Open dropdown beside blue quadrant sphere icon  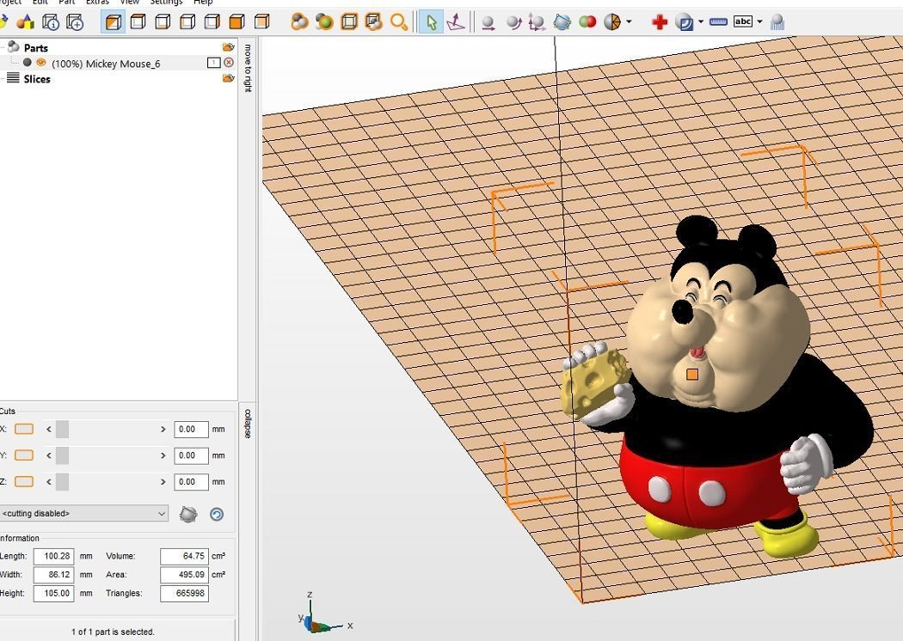point(700,21)
